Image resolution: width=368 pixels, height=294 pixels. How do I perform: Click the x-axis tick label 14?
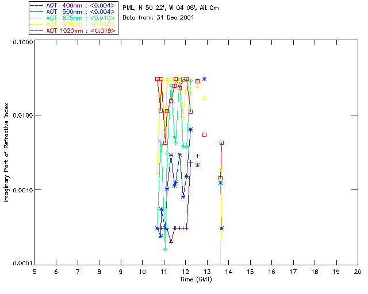click(x=229, y=272)
